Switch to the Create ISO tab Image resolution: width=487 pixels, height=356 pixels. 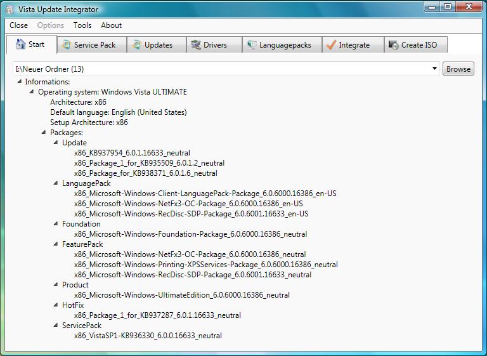click(x=416, y=45)
